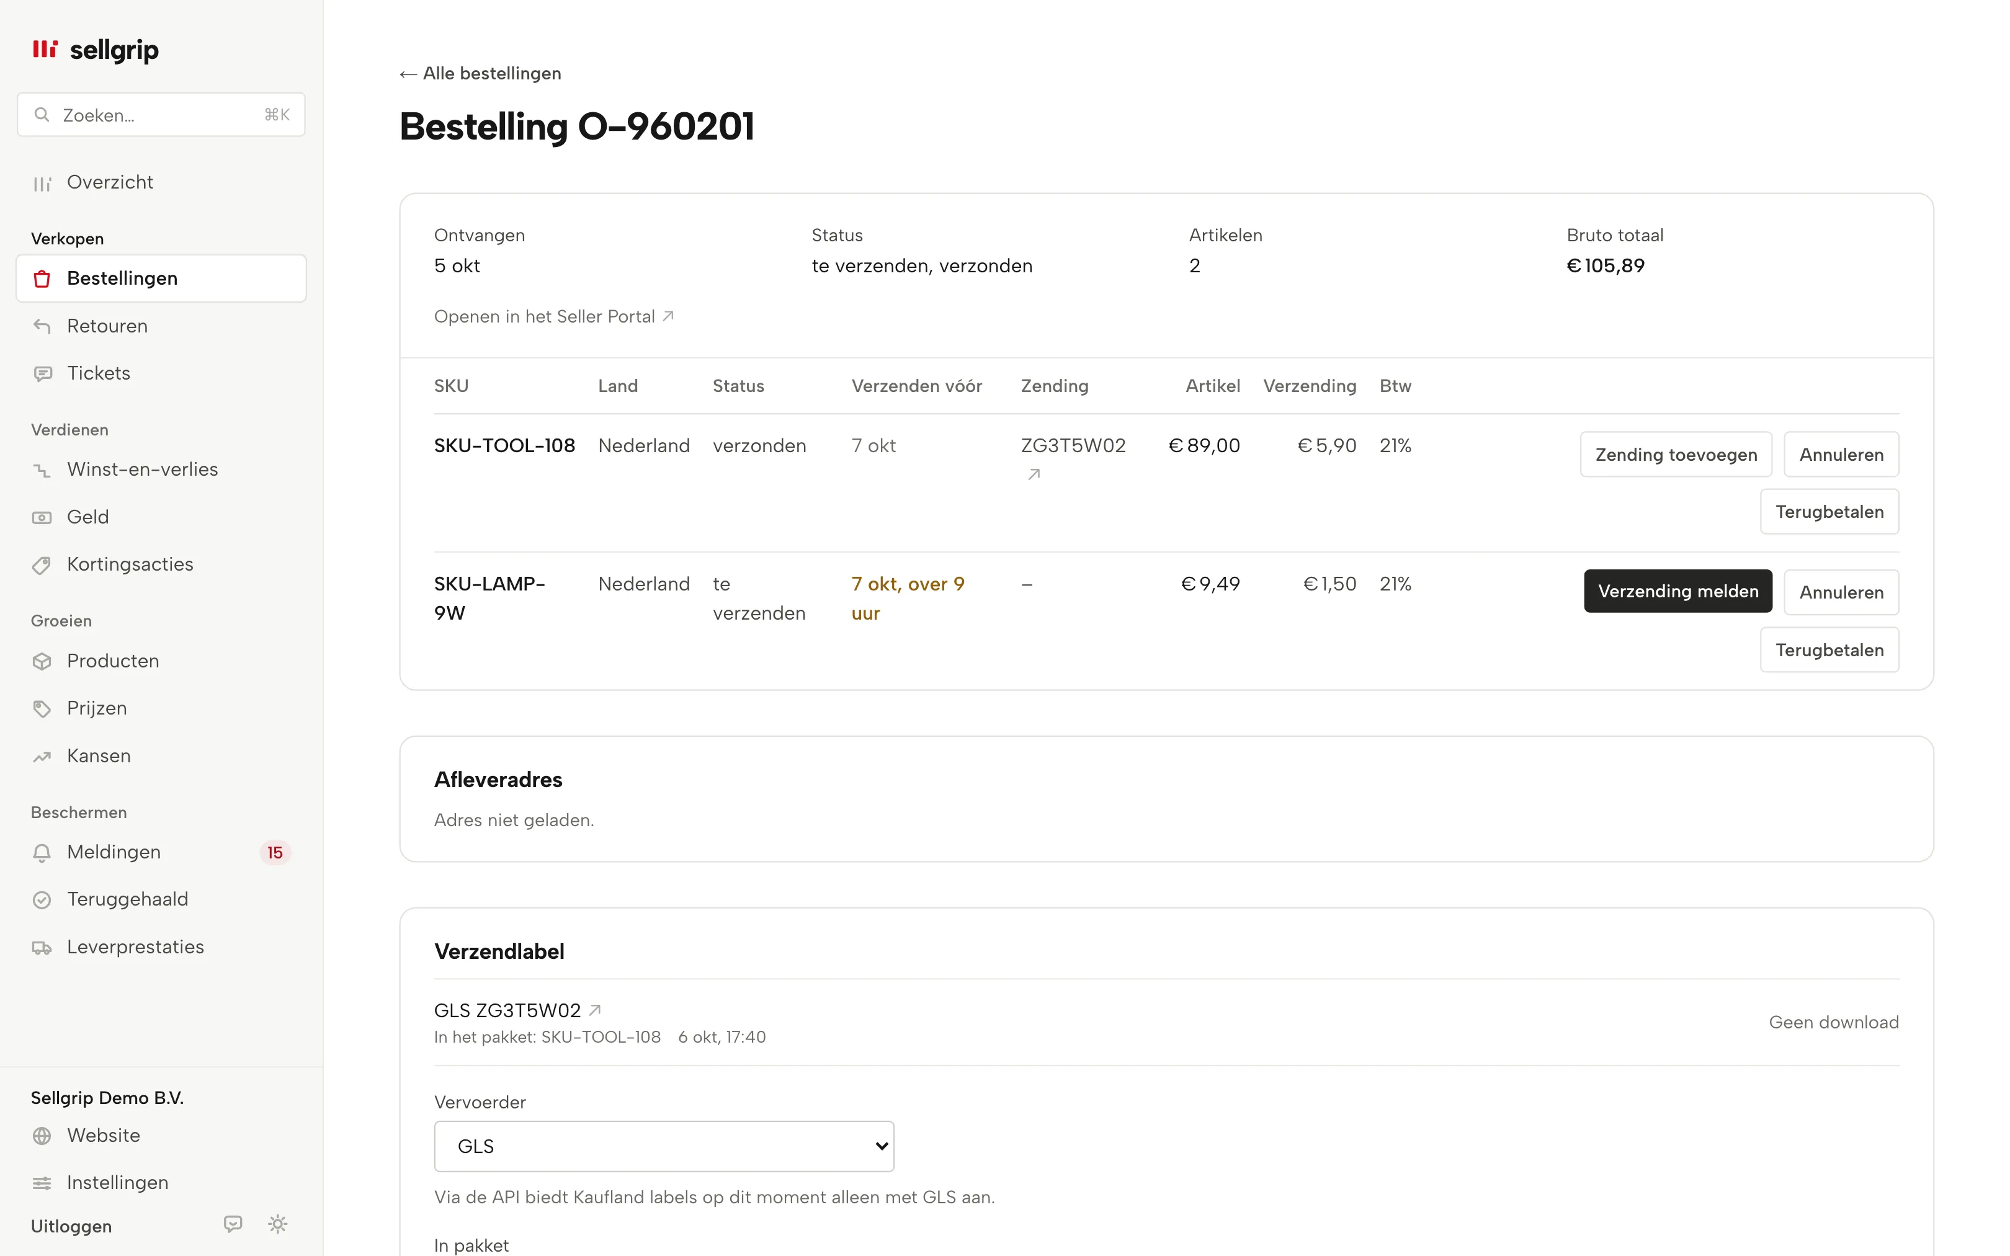Image resolution: width=2010 pixels, height=1256 pixels.
Task: Open the Vervoerder GLS dropdown
Action: [x=664, y=1146]
